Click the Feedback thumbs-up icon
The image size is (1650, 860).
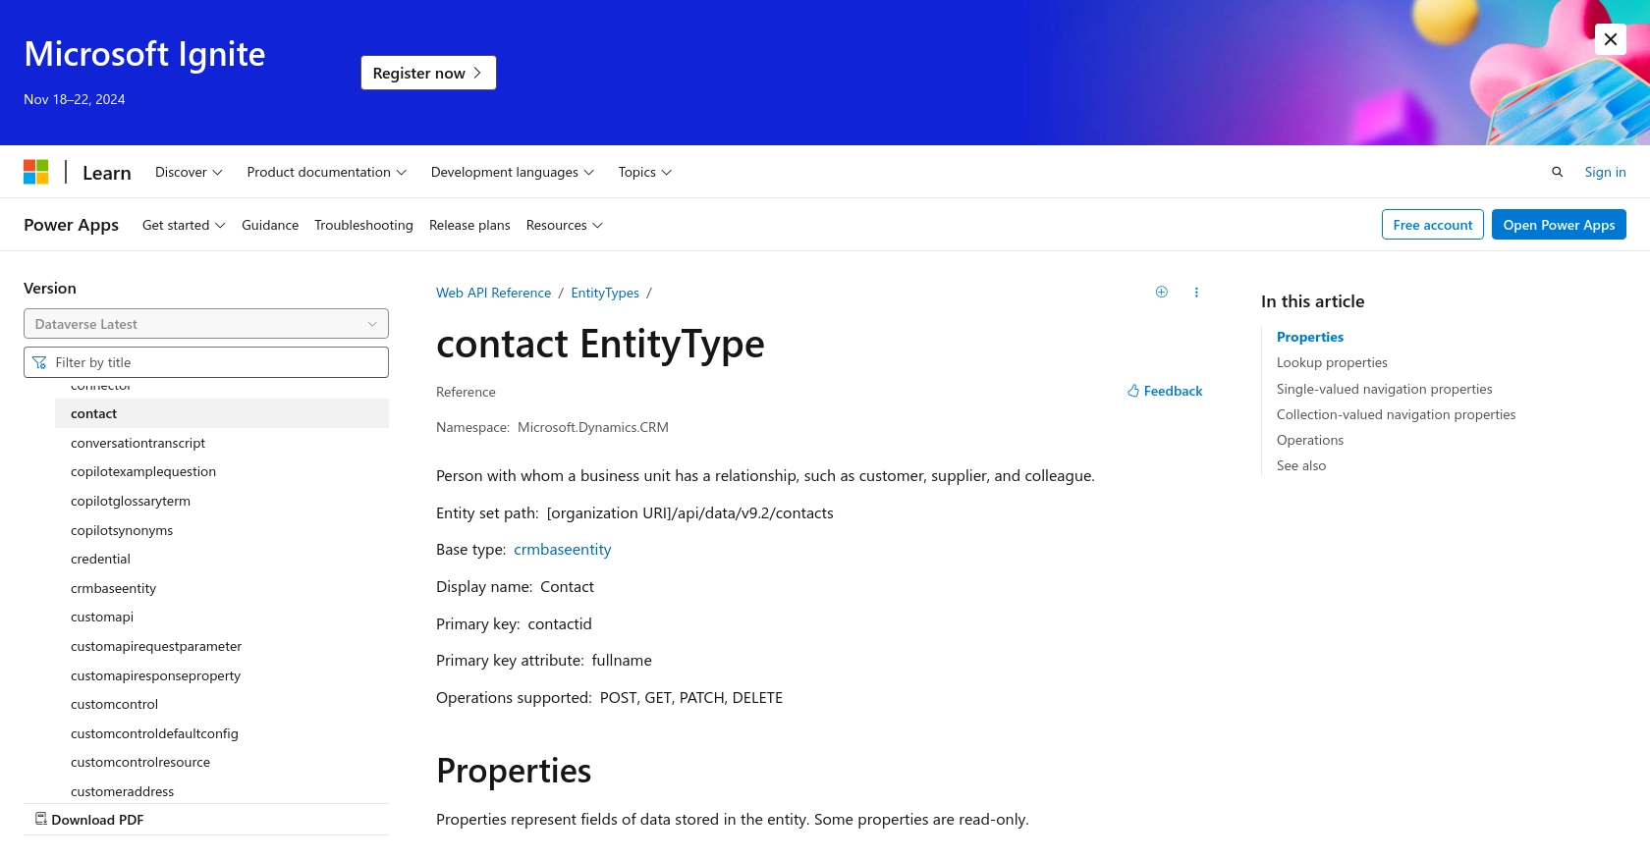(x=1133, y=391)
